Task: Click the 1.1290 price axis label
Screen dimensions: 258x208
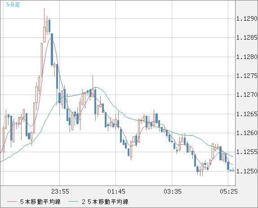Action: point(247,18)
